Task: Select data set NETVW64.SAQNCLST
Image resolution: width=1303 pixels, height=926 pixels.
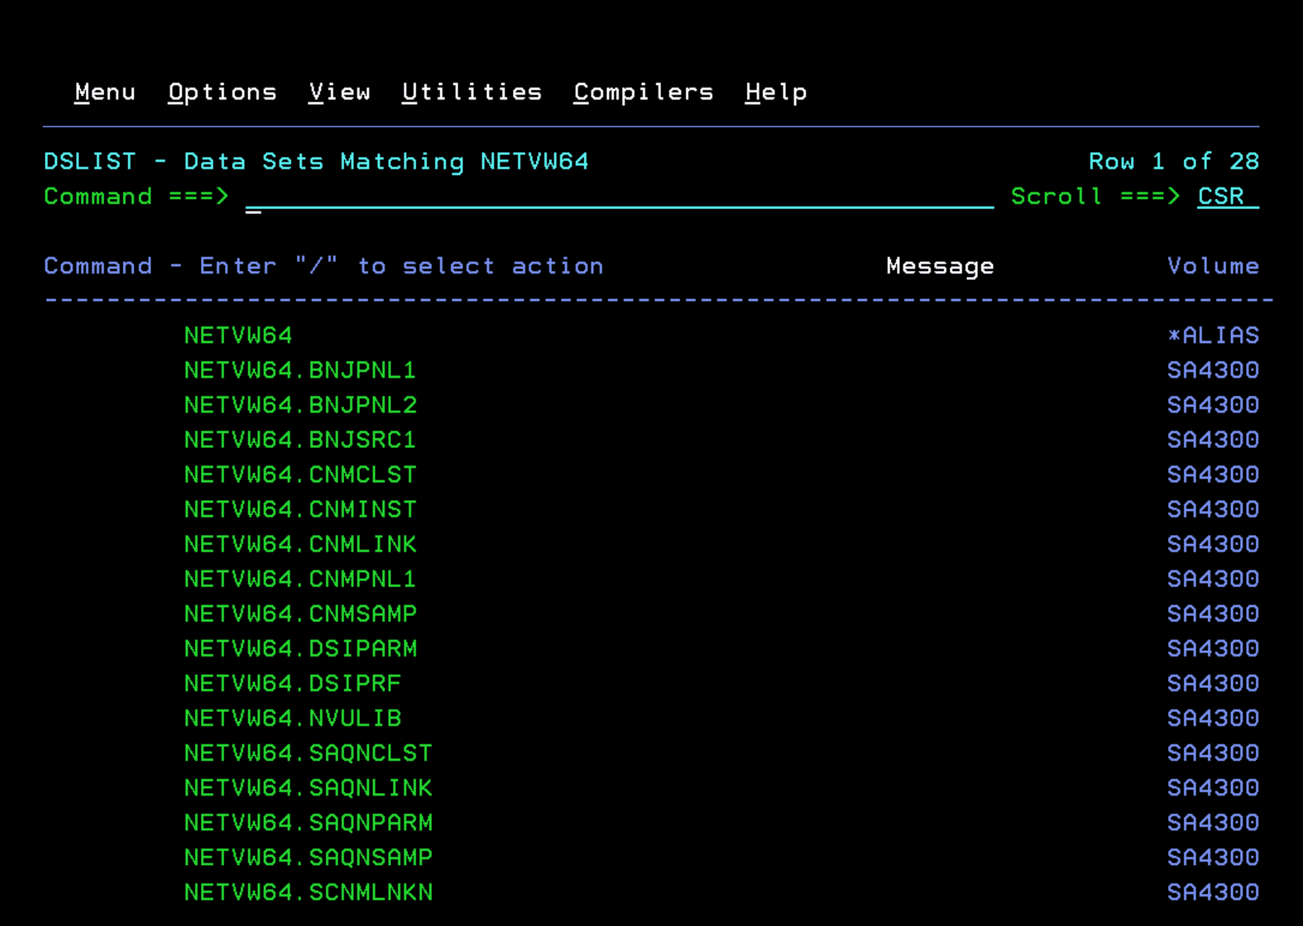Action: (308, 753)
